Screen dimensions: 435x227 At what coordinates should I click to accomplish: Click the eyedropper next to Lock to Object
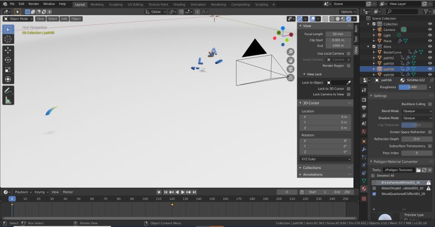point(349,82)
